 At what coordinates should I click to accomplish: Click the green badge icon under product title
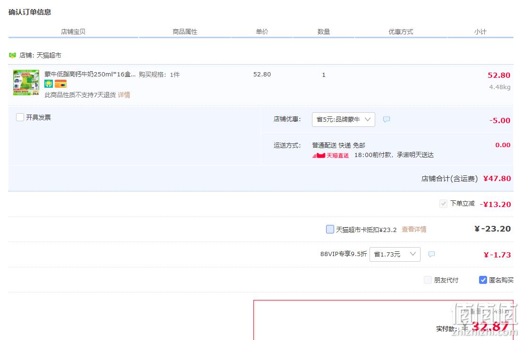49,83
